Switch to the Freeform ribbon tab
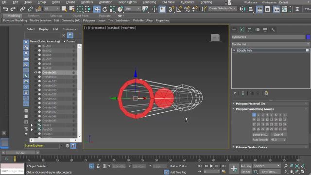311x175 pixels. pos(34,16)
